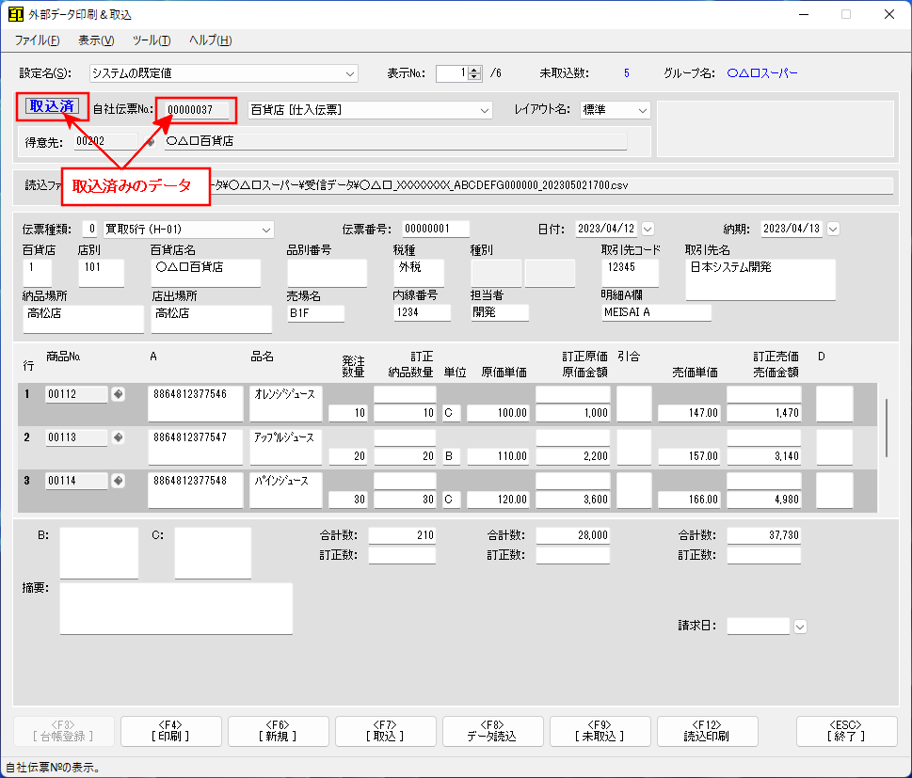
Task: Click the 発注数量 field showing 30
Action: click(x=348, y=500)
